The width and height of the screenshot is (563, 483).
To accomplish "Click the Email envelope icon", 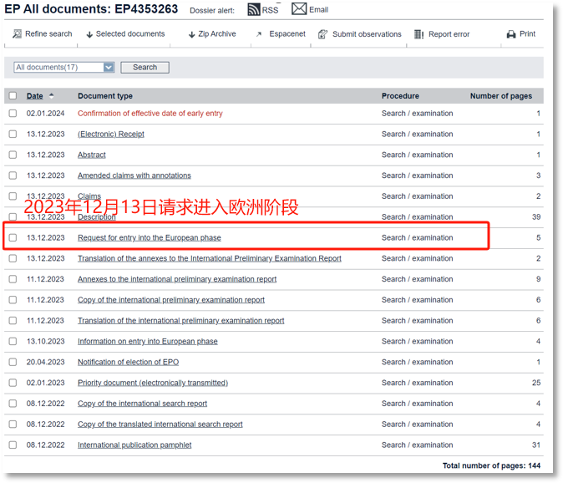I will point(299,9).
